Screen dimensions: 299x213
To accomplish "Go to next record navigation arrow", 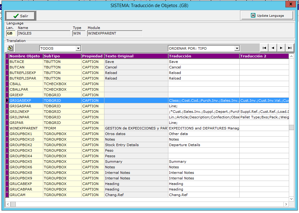I will coord(281,48).
